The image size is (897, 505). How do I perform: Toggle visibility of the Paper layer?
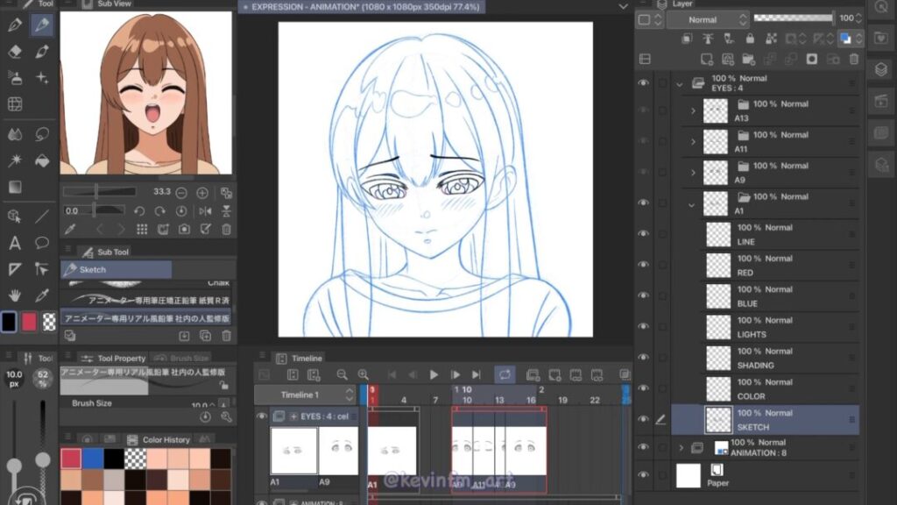(x=644, y=475)
